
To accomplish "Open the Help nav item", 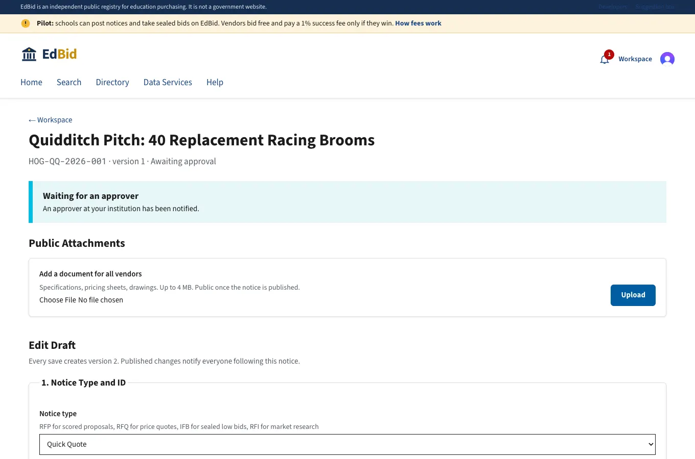I will click(x=215, y=82).
